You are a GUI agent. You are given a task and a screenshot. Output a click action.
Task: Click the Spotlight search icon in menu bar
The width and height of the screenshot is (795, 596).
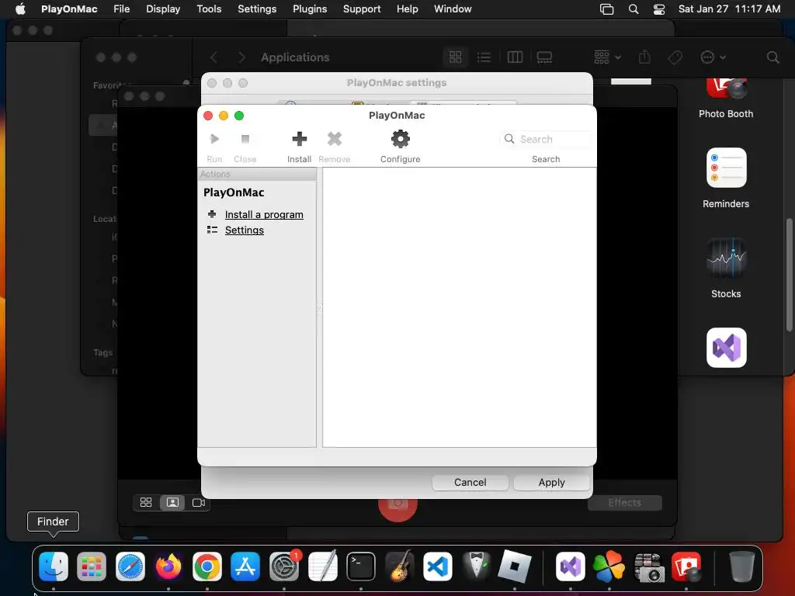coord(634,9)
